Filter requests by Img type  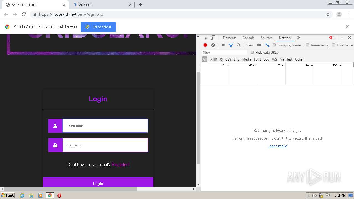point(236,59)
